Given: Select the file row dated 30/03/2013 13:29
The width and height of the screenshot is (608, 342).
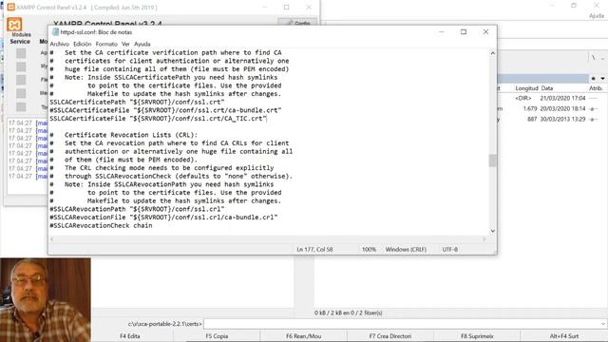Looking at the screenshot, I should [553, 120].
